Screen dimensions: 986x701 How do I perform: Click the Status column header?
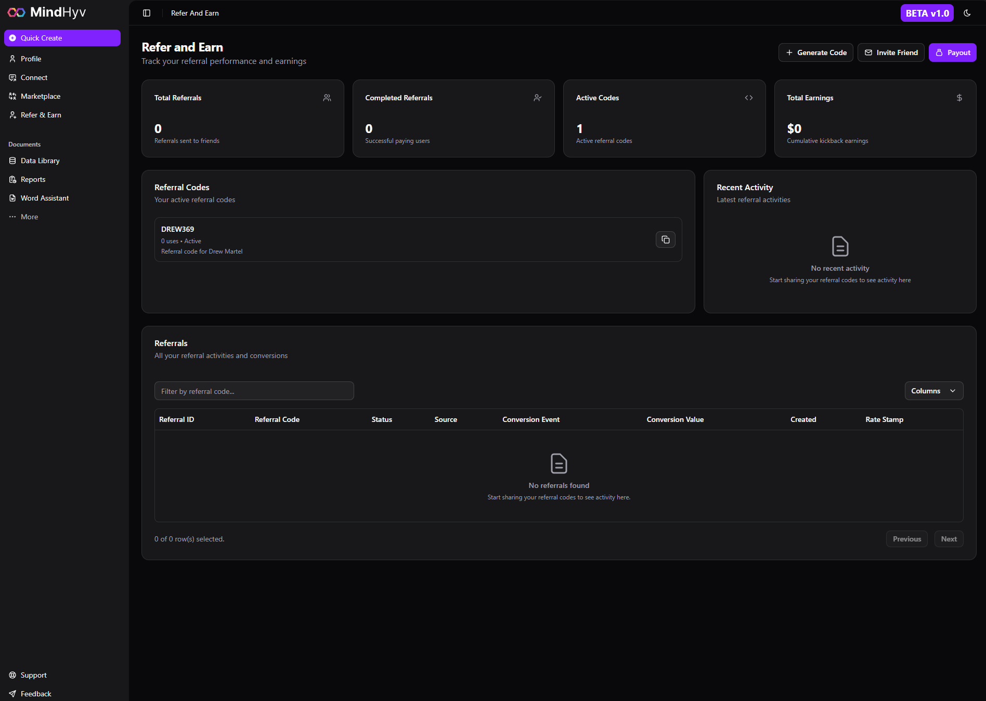(x=382, y=419)
